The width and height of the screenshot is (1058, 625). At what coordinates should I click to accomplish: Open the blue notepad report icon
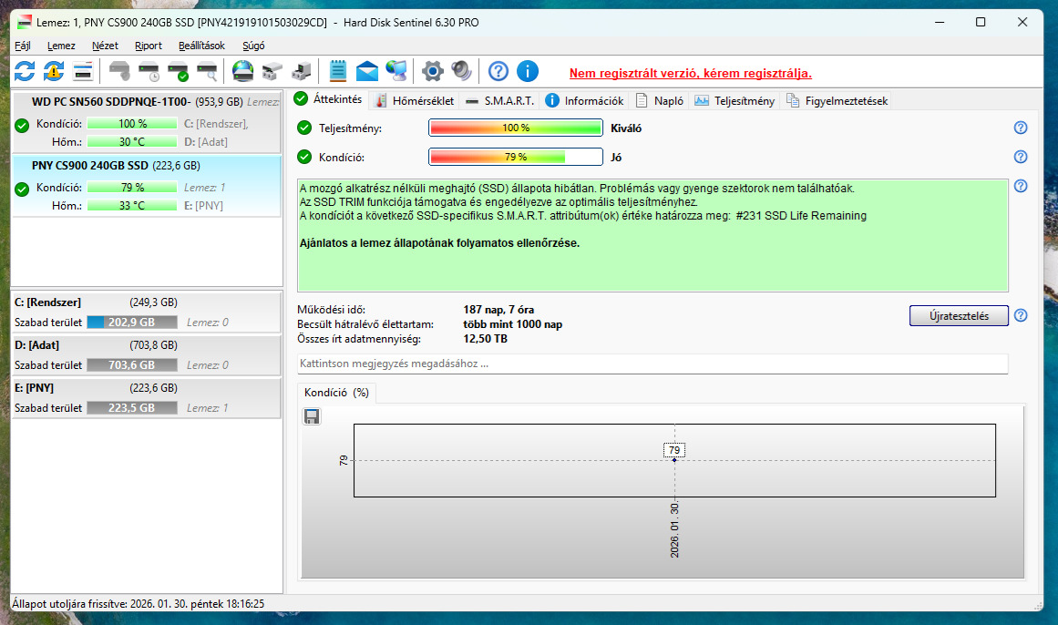[x=338, y=71]
